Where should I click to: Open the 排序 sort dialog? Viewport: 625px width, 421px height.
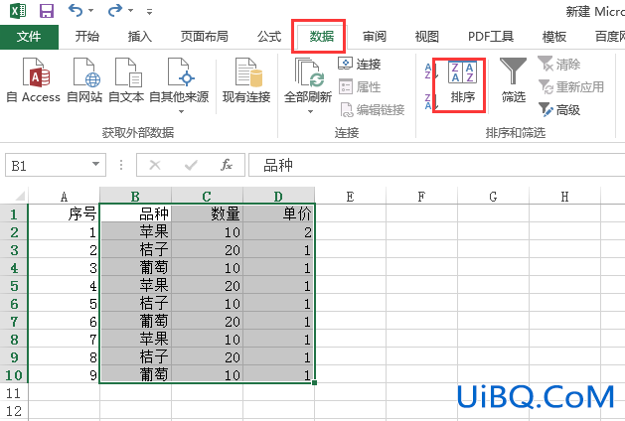[462, 82]
